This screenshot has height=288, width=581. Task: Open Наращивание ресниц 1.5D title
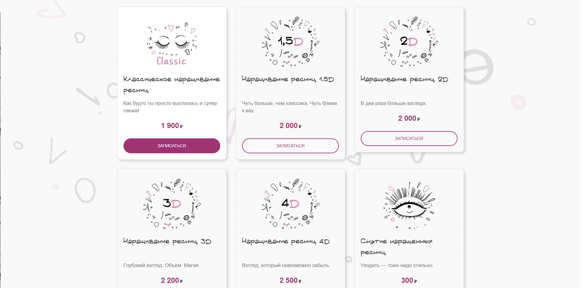pos(288,79)
